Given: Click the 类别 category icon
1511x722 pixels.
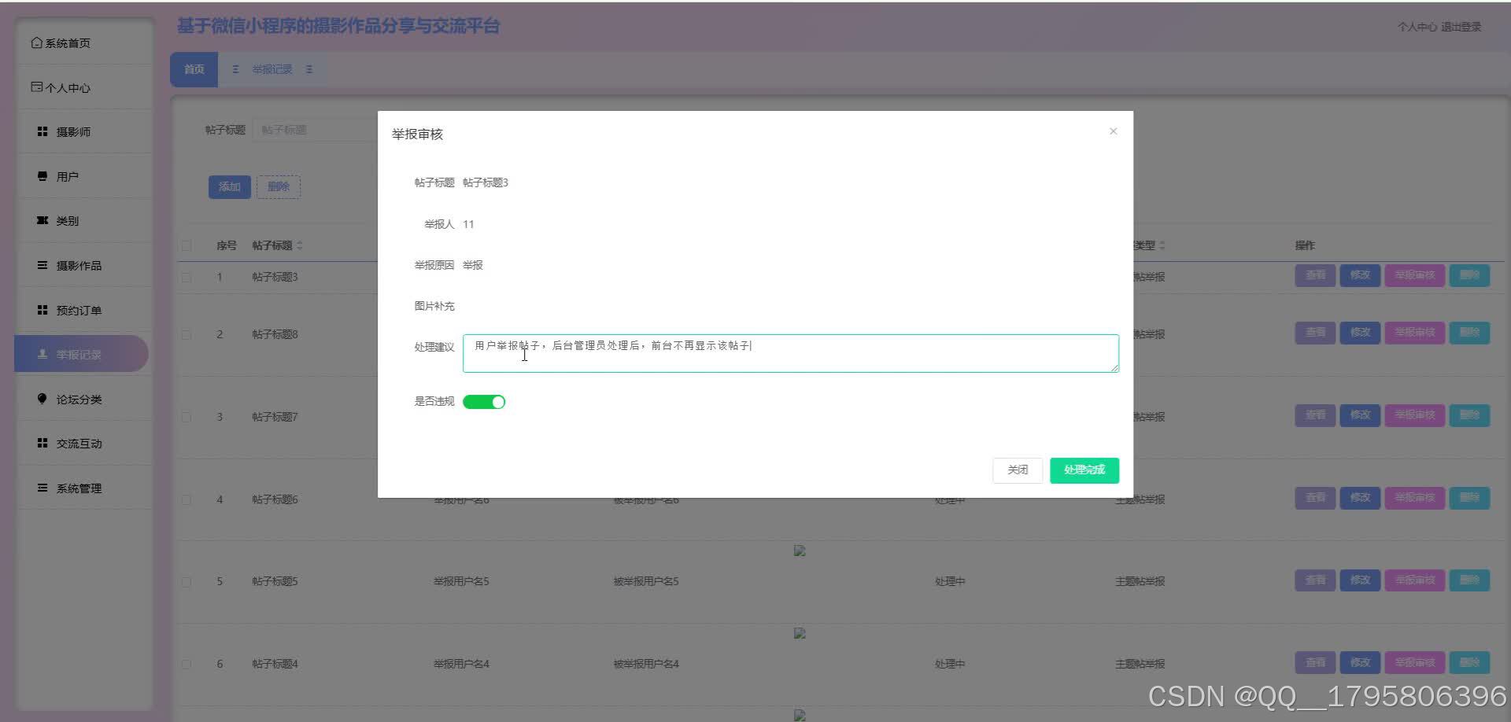Looking at the screenshot, I should tap(42, 220).
